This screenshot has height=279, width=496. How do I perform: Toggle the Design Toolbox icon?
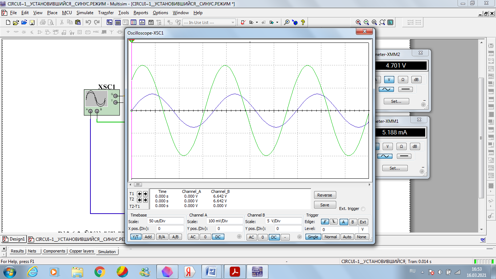pos(109,22)
